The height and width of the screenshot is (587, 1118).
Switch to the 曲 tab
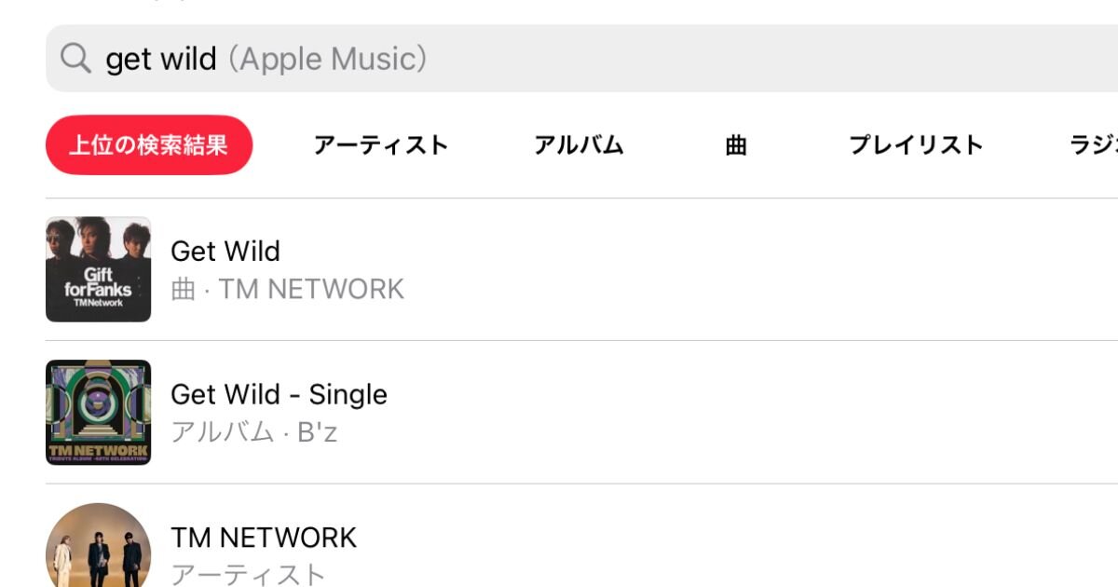pos(736,145)
